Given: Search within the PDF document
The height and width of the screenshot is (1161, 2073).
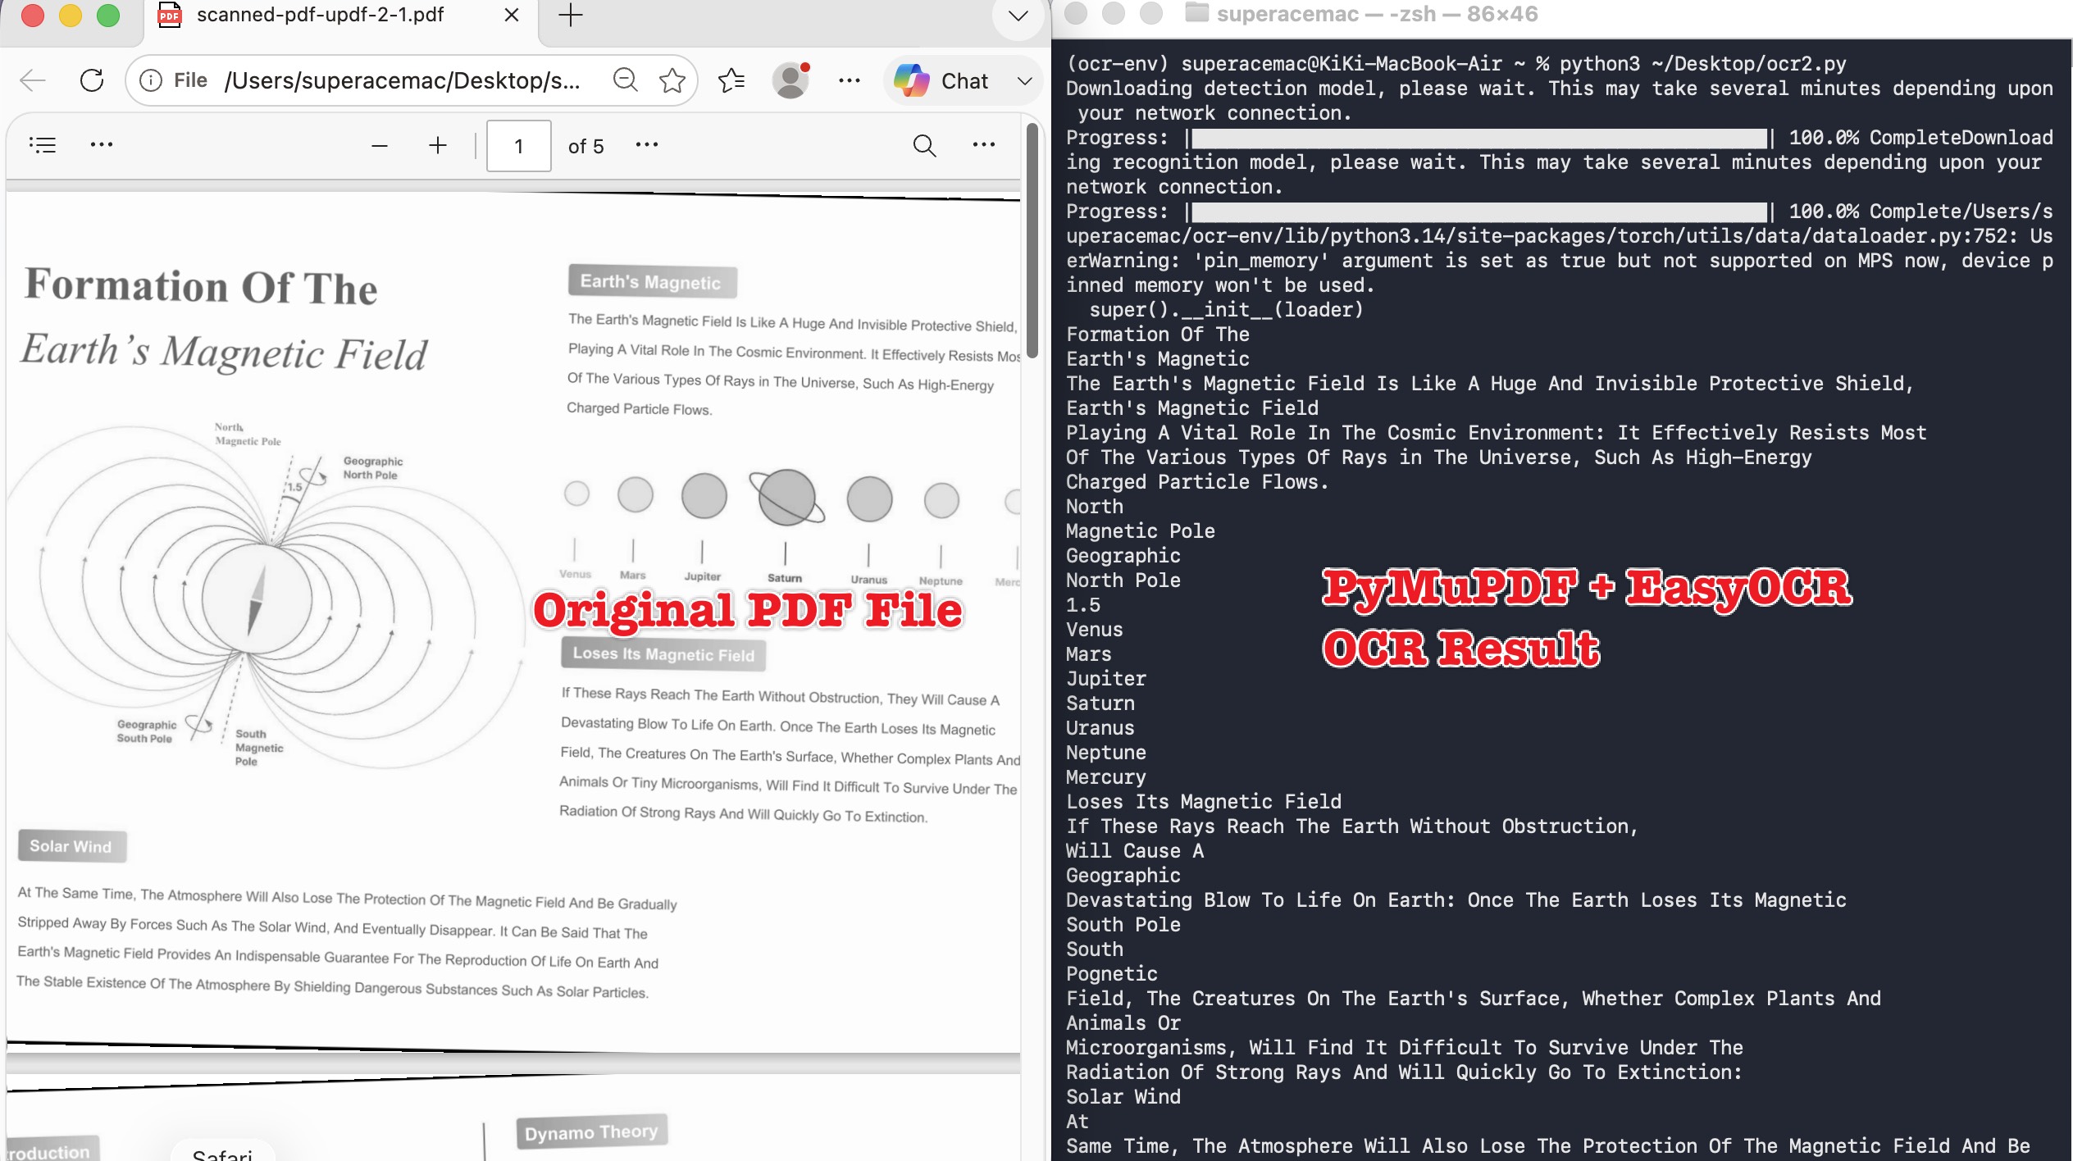Looking at the screenshot, I should [924, 146].
